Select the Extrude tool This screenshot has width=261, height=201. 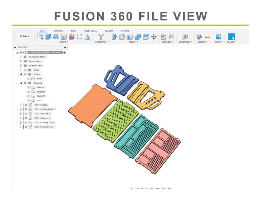point(48,37)
